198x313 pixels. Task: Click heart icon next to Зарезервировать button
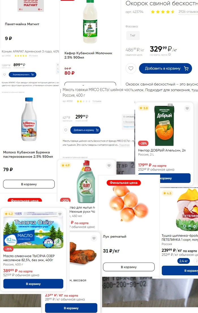click(5, 75)
